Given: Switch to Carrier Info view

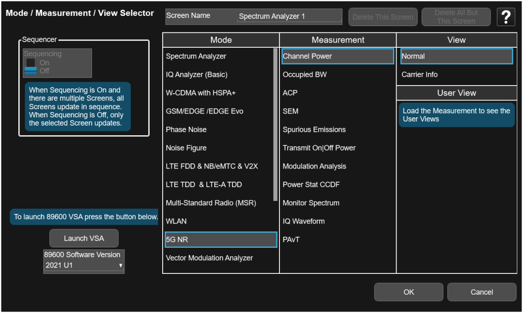Looking at the screenshot, I should (x=419, y=75).
